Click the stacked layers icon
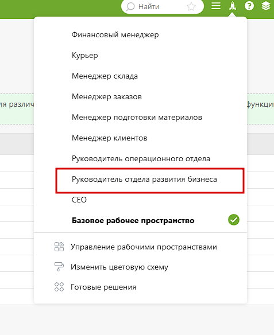Image resolution: width=274 pixels, height=335 pixels. click(x=265, y=6)
